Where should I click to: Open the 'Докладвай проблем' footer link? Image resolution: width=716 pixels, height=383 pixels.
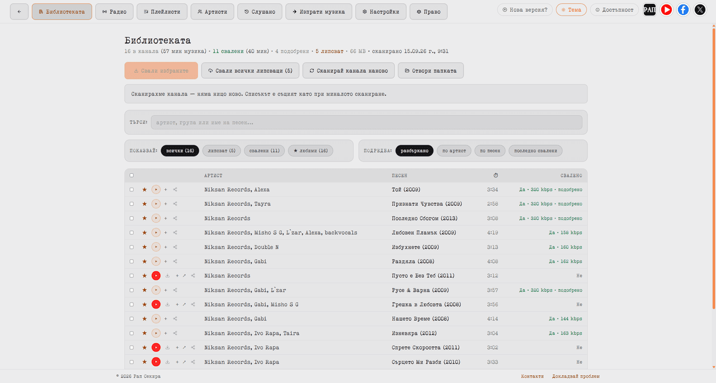pos(576,376)
